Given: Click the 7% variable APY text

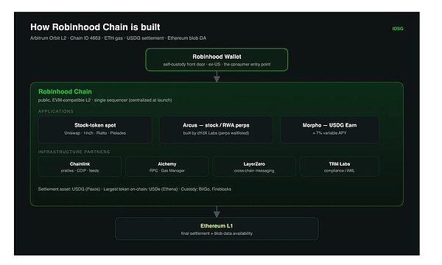Looking at the screenshot, I should 329,133.
